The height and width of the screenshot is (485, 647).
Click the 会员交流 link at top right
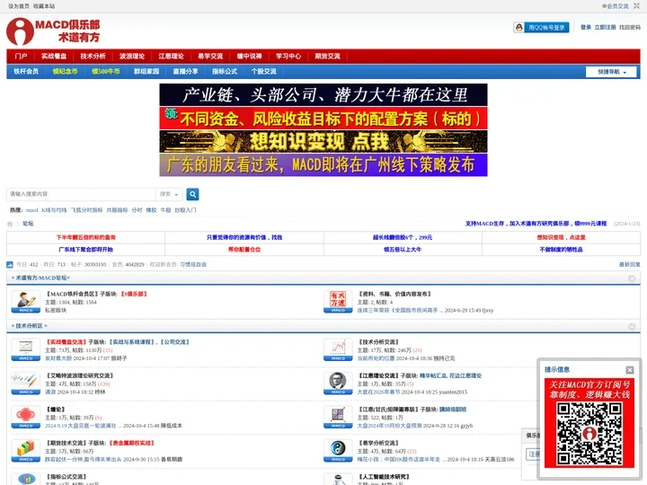[617, 6]
